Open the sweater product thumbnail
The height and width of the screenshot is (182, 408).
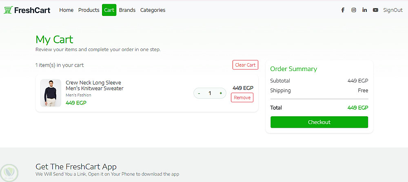[51, 93]
